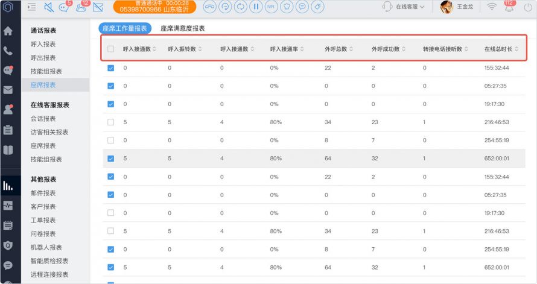Sort by 在线总时长 column arrows

516,49
